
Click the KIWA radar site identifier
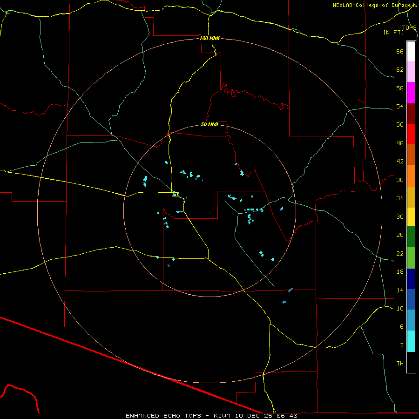(222, 416)
